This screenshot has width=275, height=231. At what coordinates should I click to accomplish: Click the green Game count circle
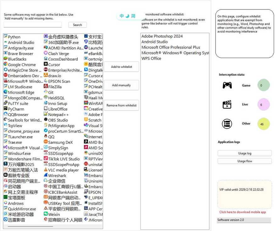tap(263, 85)
